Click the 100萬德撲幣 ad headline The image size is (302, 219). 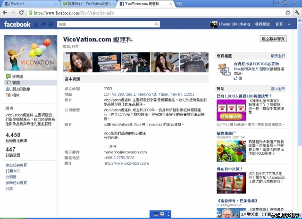tap(244, 96)
